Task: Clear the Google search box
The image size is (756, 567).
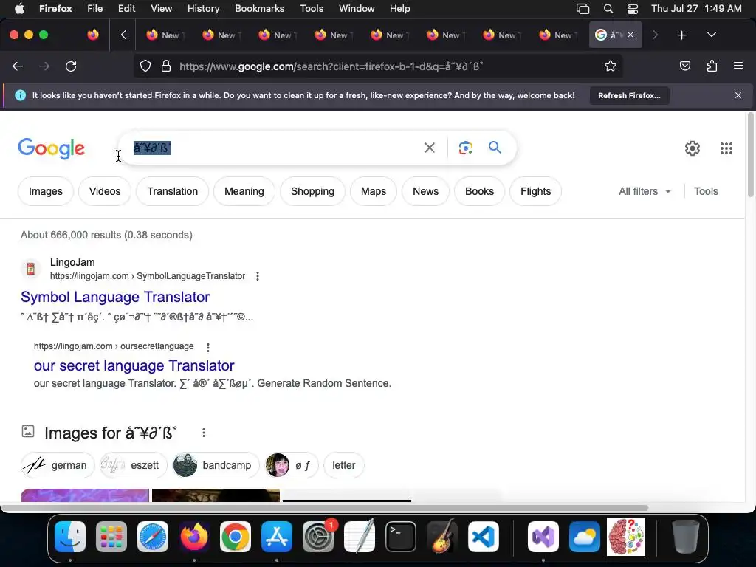Action: point(429,148)
